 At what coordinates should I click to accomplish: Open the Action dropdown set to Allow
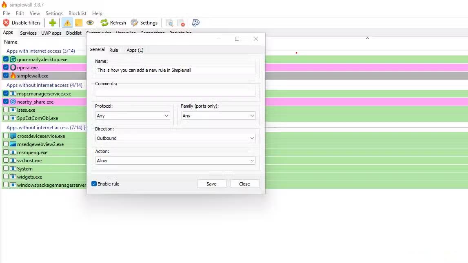click(175, 160)
